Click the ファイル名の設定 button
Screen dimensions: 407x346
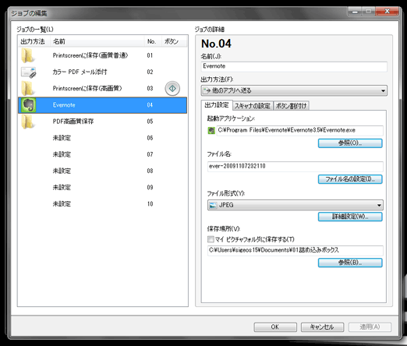(350, 179)
